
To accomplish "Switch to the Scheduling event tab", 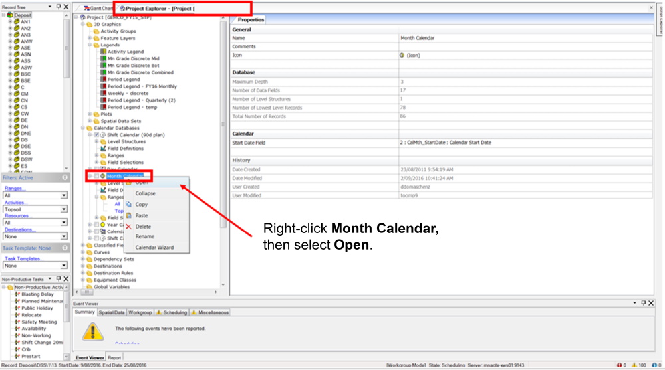I will 172,312.
